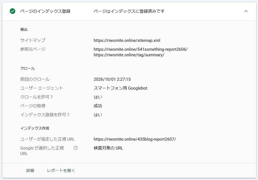Click the 前回のクロール row label

click(x=35, y=79)
